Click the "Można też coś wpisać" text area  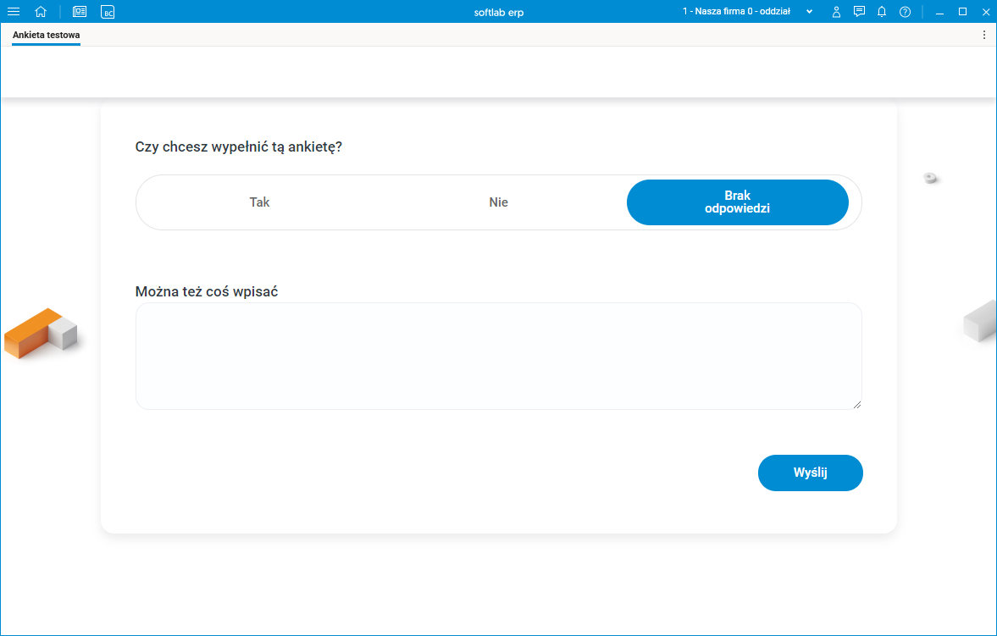(x=498, y=356)
